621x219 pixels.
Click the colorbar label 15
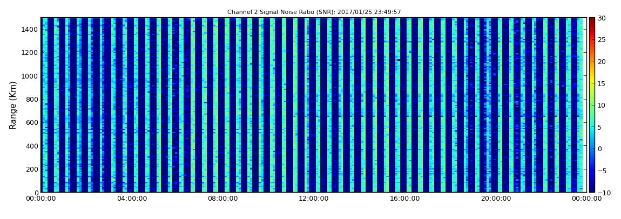click(x=602, y=83)
